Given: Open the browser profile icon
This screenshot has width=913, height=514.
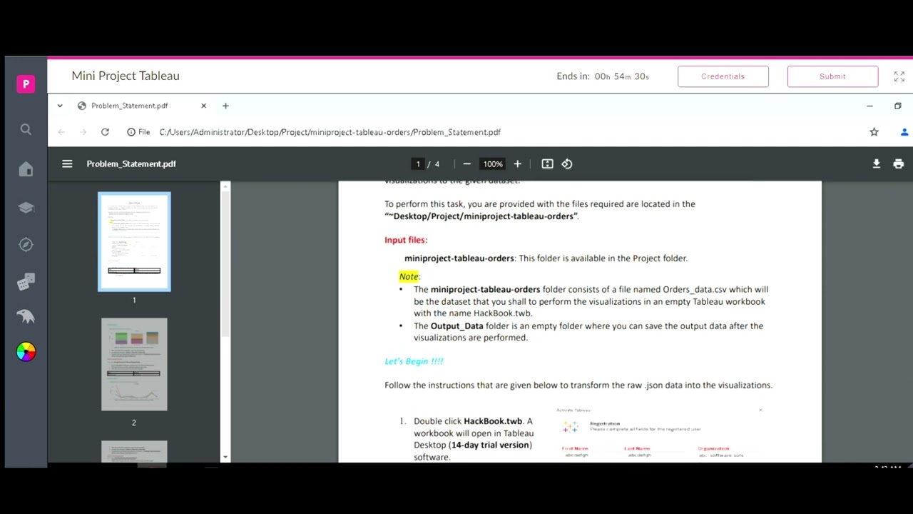Looking at the screenshot, I should pos(904,132).
